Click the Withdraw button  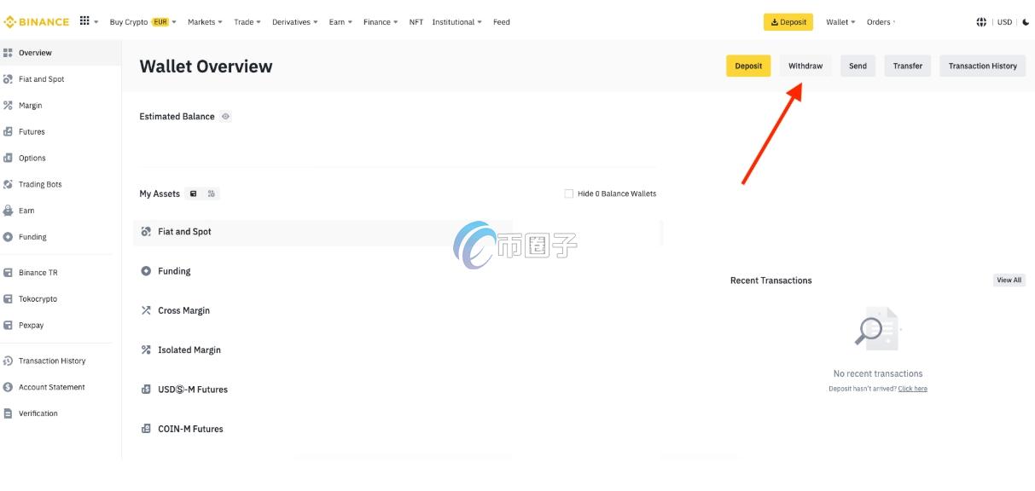[x=805, y=66]
